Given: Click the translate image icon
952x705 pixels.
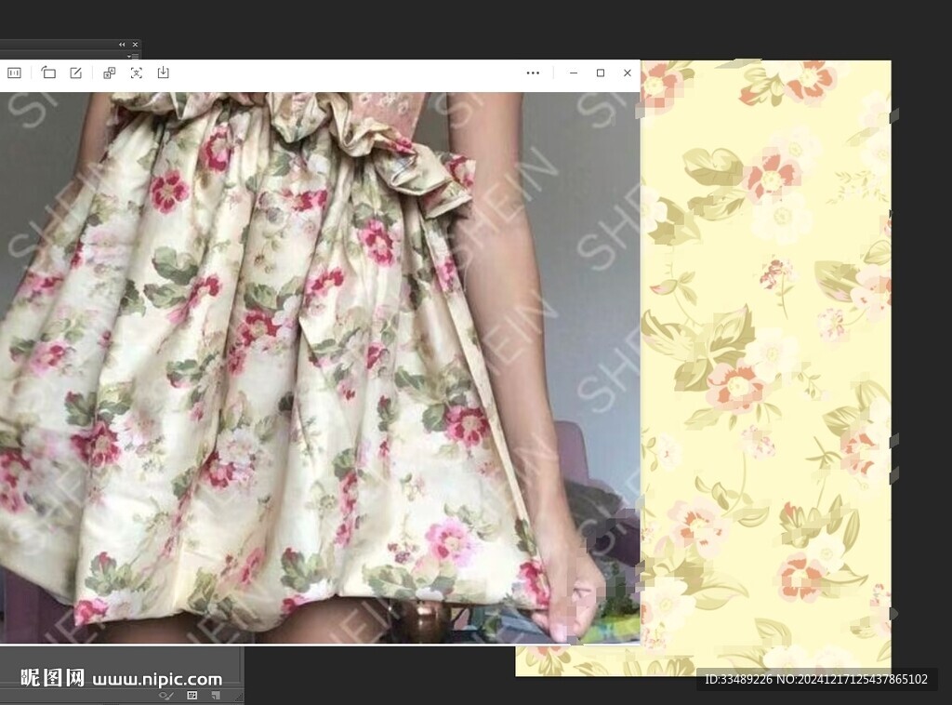Looking at the screenshot, I should click(x=110, y=73).
